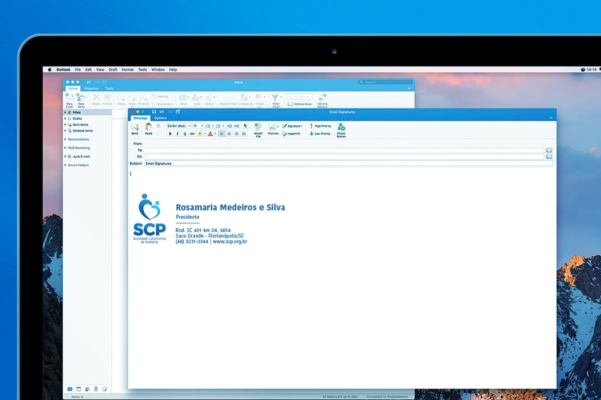This screenshot has width=601, height=400.
Task: Toggle Underline formatting
Action: [185, 133]
